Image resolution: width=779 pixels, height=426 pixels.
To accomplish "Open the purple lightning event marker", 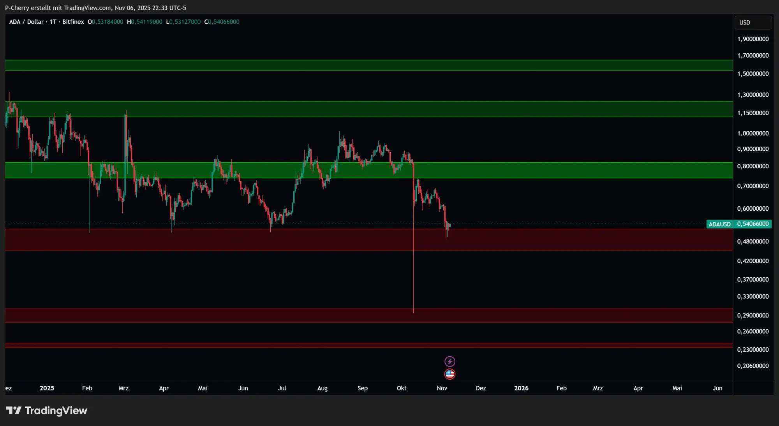I will (450, 361).
